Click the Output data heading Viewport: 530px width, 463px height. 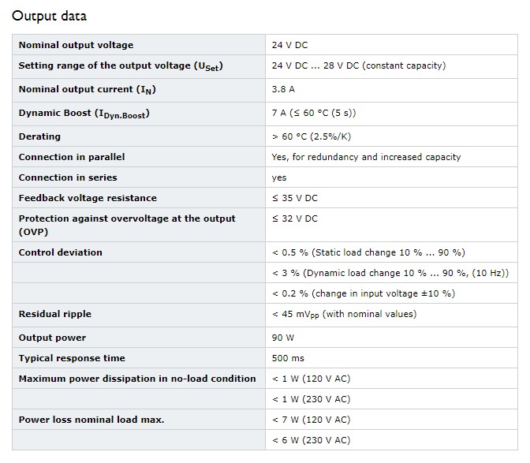click(50, 16)
